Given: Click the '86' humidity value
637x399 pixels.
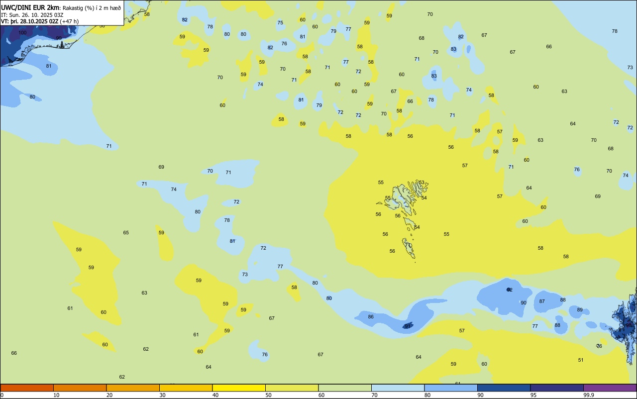Looking at the screenshot, I should point(371,317).
